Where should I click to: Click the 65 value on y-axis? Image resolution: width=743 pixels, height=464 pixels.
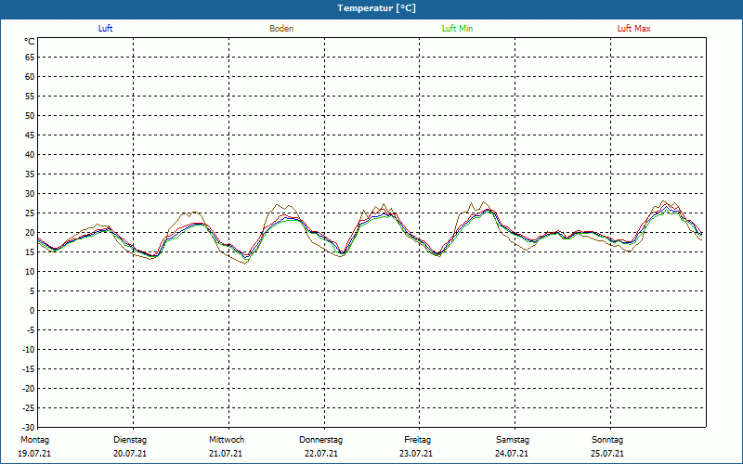[x=30, y=58]
